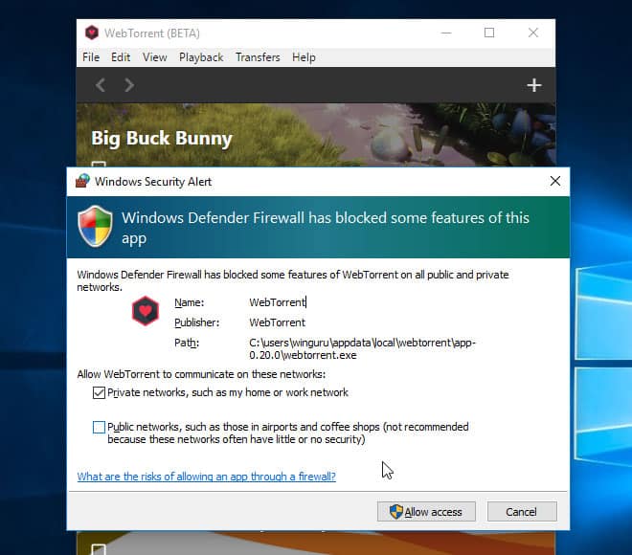Click the Private networks label text

(228, 392)
